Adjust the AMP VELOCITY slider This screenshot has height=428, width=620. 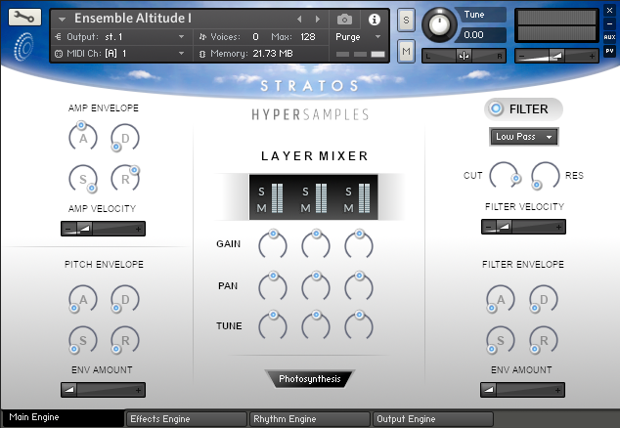[104, 229]
